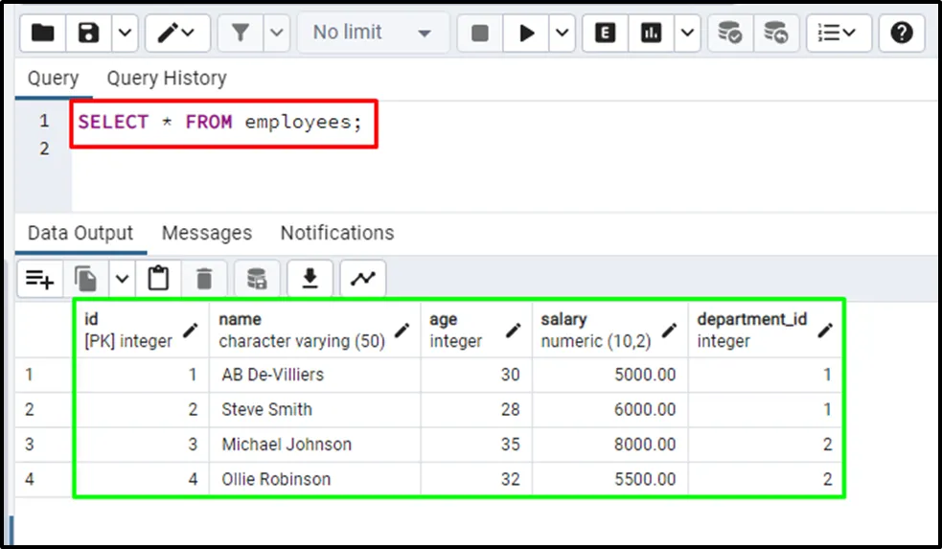
Task: Expand the dropdown arrow next to Execute
Action: coord(561,34)
